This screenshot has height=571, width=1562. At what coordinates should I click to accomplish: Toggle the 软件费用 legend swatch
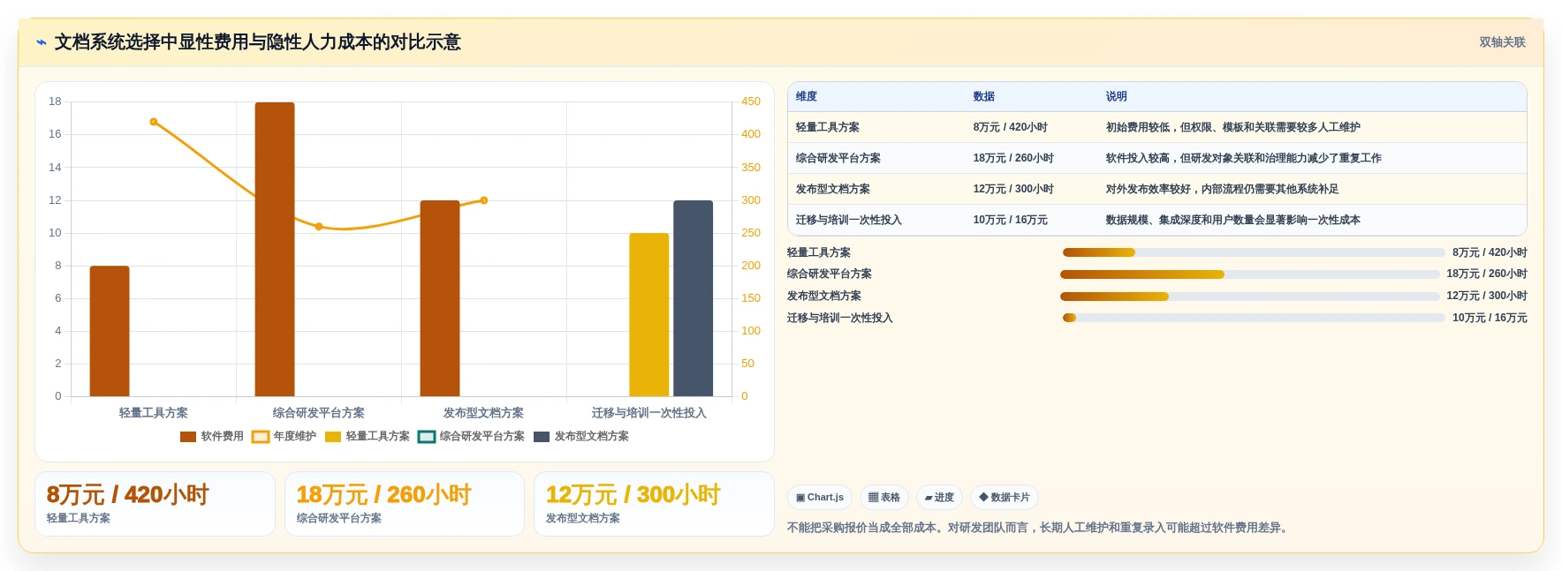tap(188, 437)
